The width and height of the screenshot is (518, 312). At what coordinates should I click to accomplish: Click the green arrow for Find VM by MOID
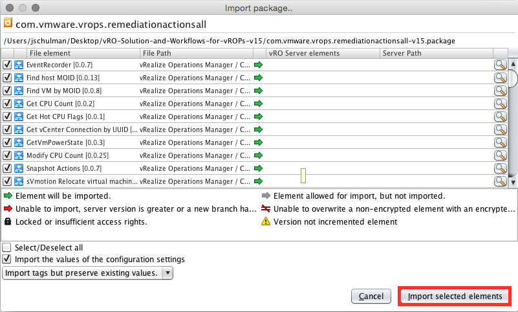pos(258,91)
